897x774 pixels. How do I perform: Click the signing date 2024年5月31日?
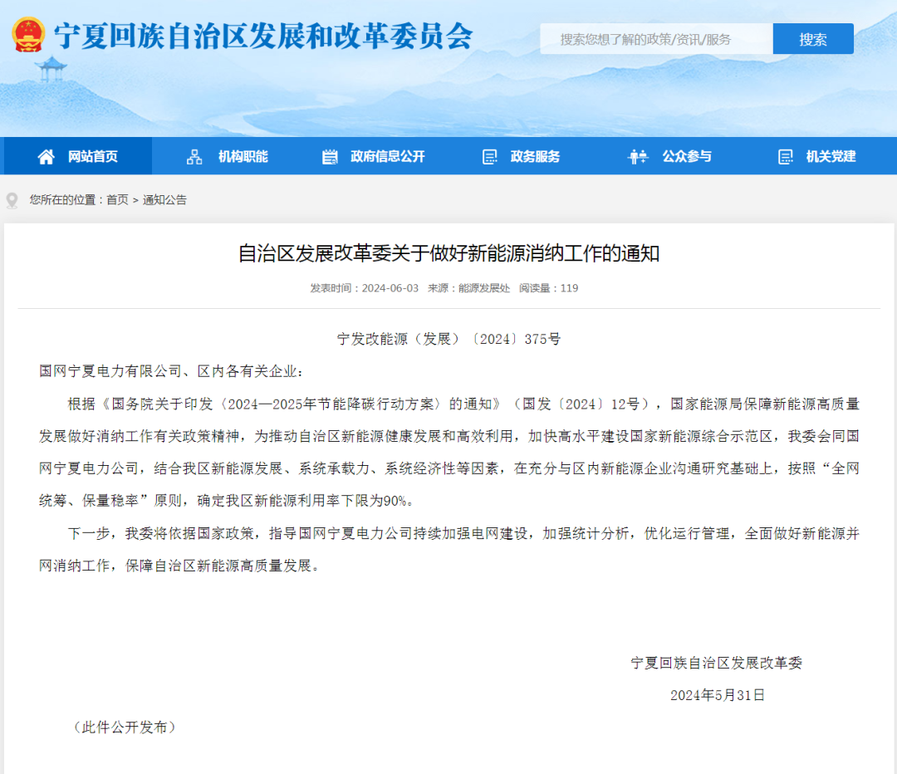[x=718, y=696]
